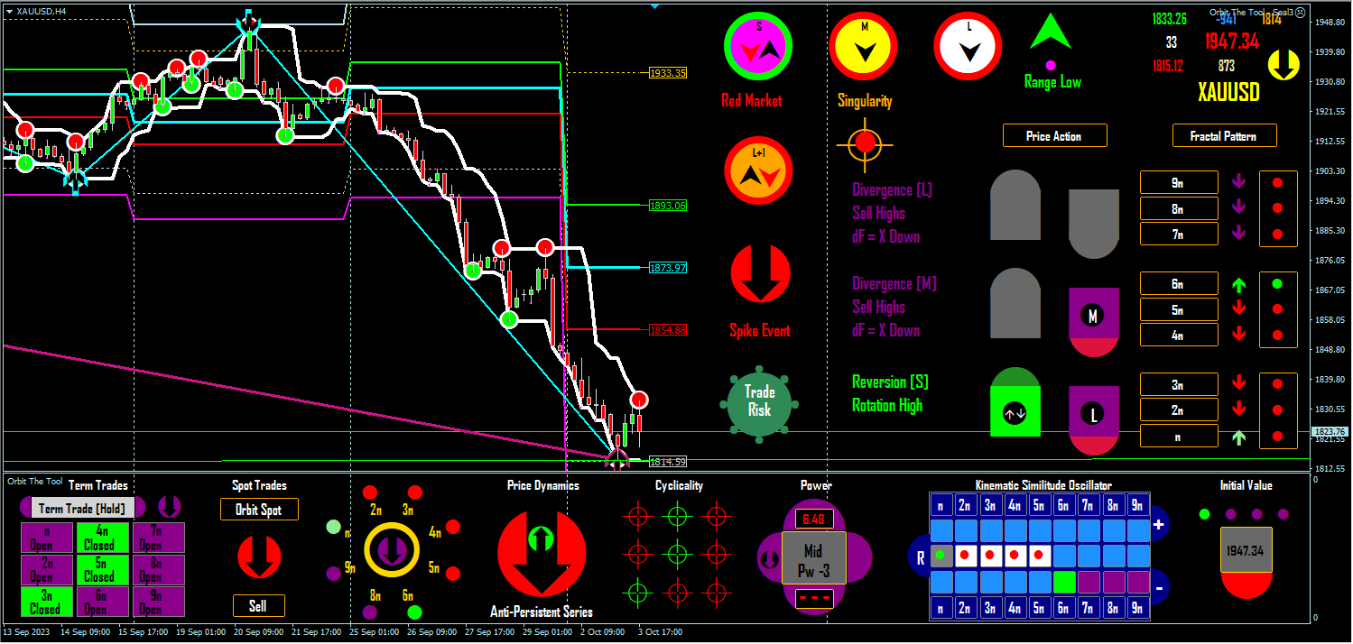The image size is (1353, 644).
Task: Click the 9n header in the oscillator top row
Action: point(1138,505)
